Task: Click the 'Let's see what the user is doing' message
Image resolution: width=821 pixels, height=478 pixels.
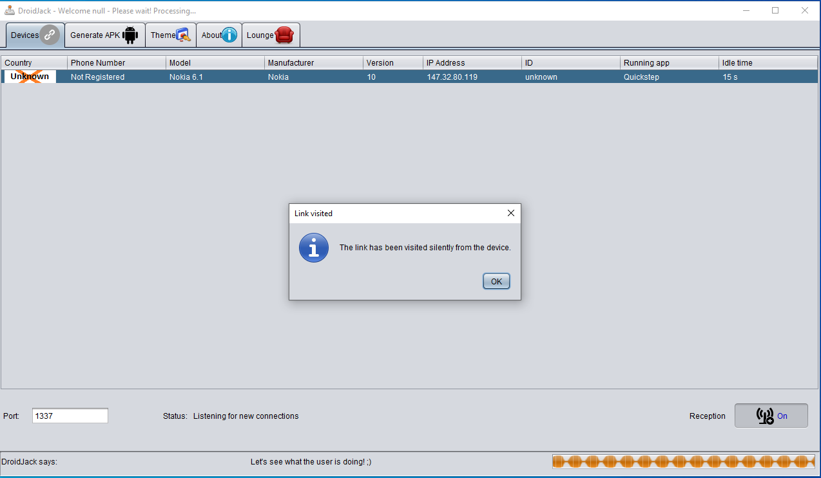Action: click(x=311, y=462)
